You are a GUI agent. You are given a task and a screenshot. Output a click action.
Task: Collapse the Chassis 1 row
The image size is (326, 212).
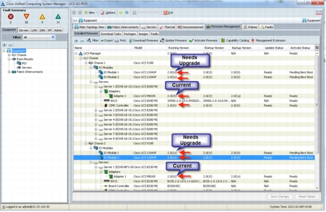(x=86, y=63)
